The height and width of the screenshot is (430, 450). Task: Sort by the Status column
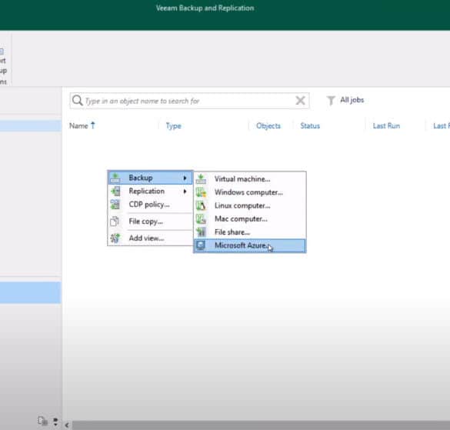pos(310,125)
